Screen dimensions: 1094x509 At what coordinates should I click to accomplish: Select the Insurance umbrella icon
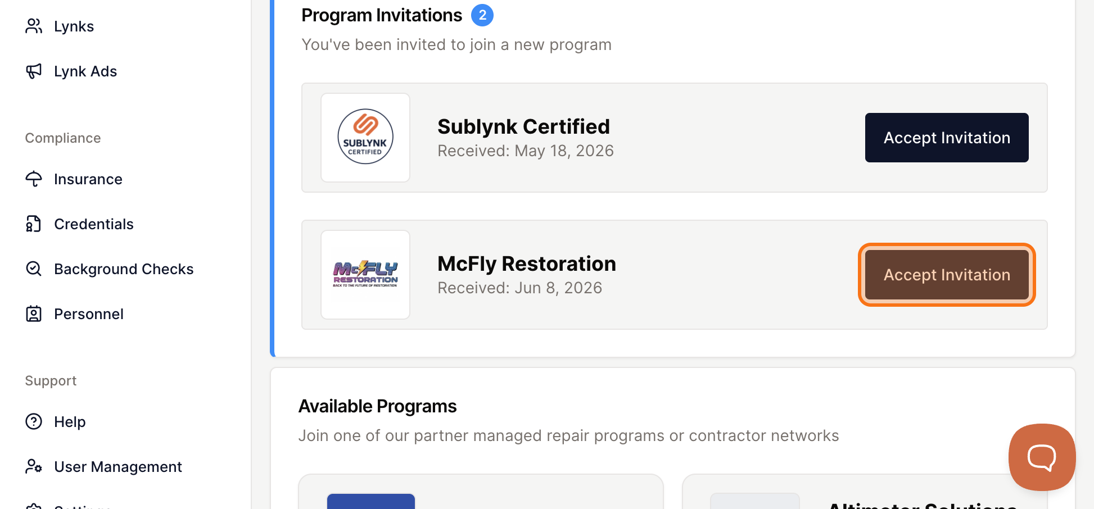tap(34, 179)
